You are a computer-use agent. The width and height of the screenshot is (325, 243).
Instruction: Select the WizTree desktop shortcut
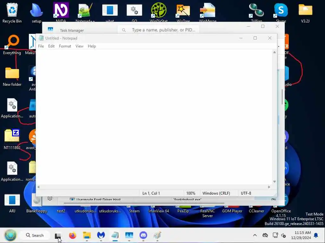[183, 12]
